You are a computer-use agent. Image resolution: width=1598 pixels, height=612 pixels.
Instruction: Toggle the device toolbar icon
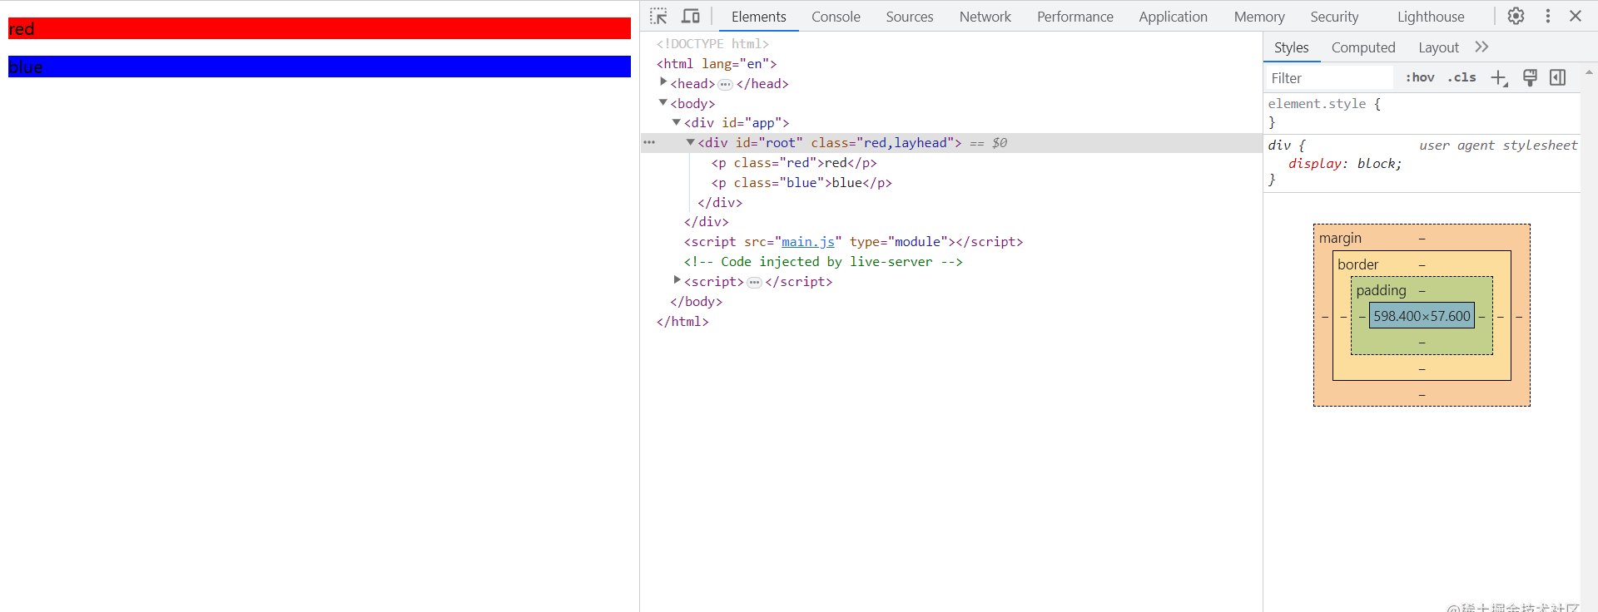click(691, 17)
